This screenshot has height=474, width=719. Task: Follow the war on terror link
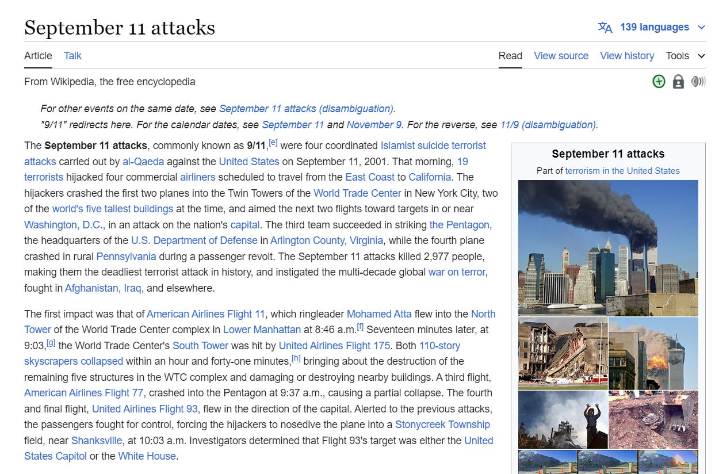(x=457, y=272)
